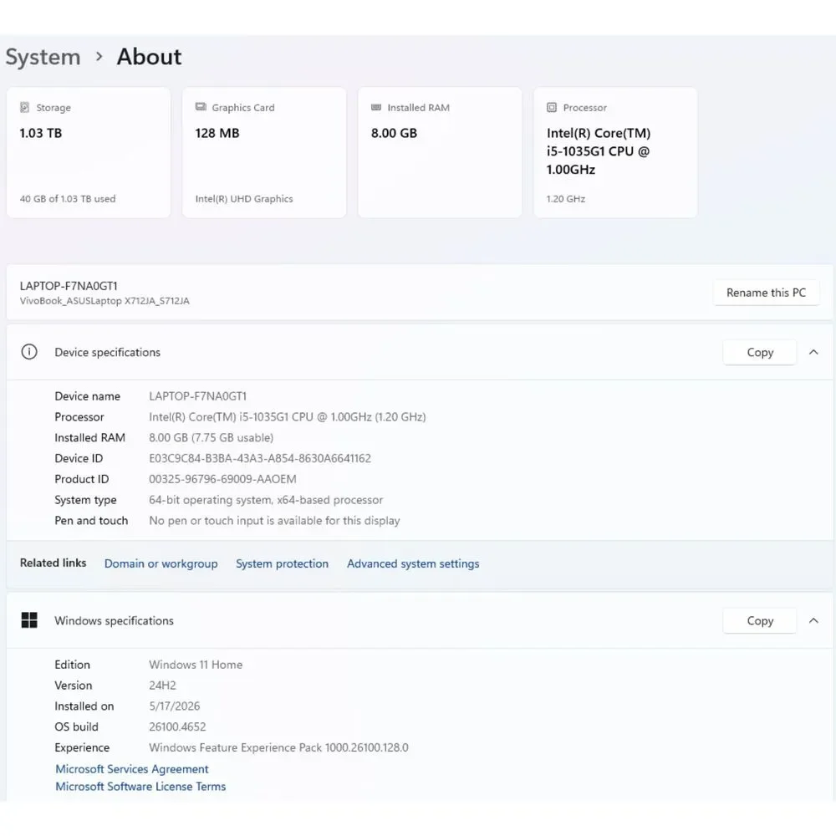Select the Storage 1.03 TB card

(89, 152)
